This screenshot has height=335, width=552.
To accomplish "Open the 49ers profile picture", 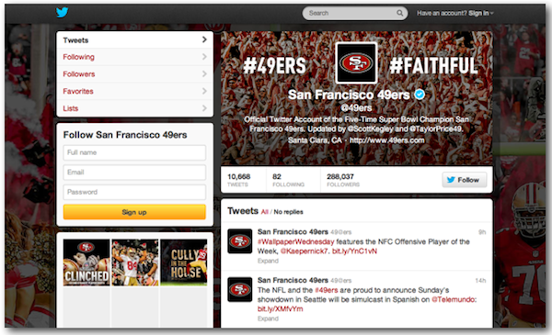I will (356, 62).
